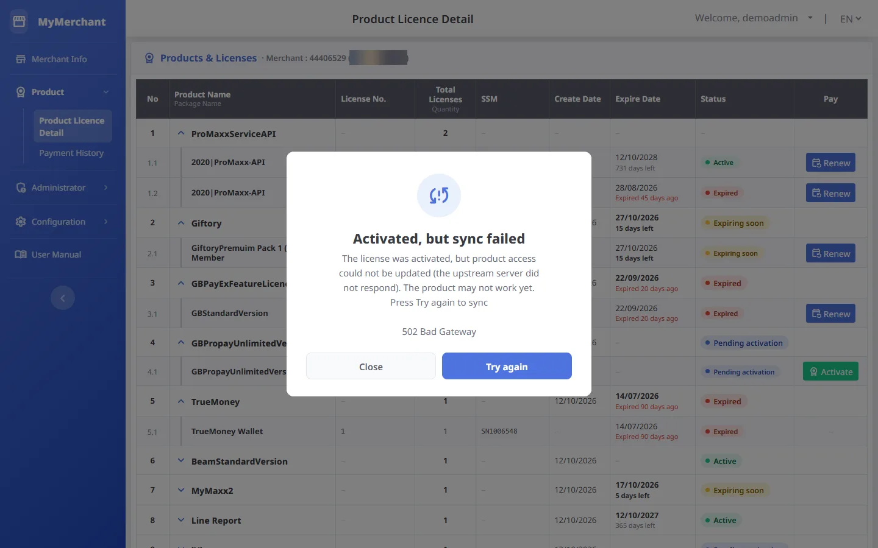Click the Administrator shield icon
The width and height of the screenshot is (878, 548).
pos(21,188)
